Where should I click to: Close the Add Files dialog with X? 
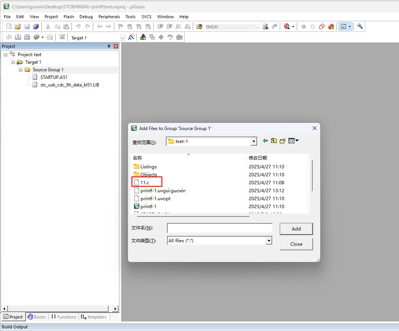[x=315, y=128]
